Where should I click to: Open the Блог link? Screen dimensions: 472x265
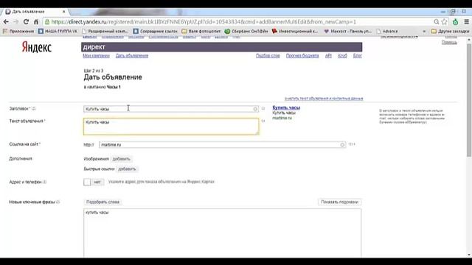(x=357, y=56)
